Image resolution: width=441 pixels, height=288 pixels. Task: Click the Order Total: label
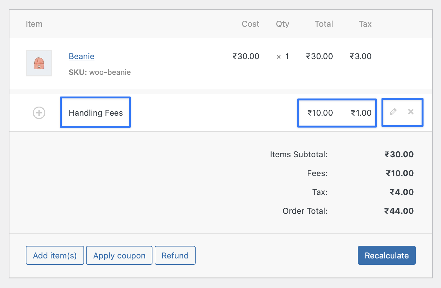pyautogui.click(x=305, y=211)
